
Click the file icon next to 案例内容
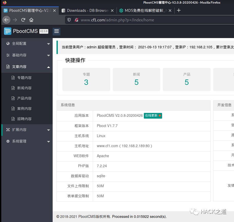click(x=13, y=109)
